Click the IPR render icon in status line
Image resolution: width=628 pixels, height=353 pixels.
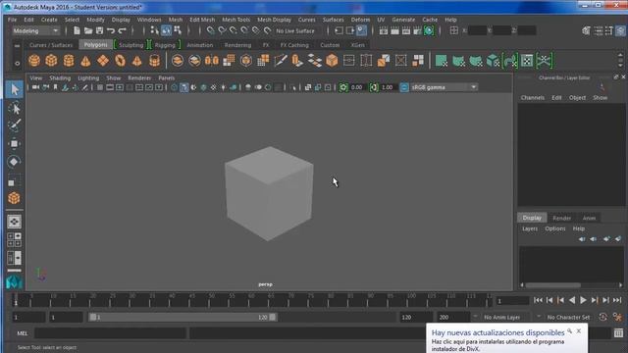(x=406, y=30)
